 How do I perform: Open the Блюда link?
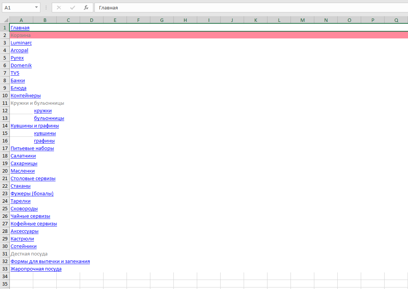19,88
